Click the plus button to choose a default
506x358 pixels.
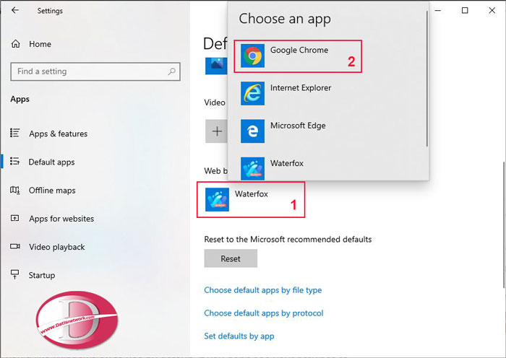click(217, 131)
